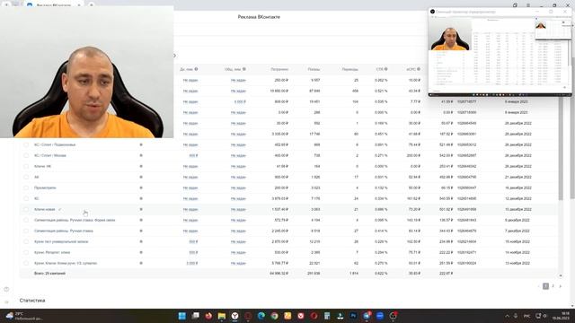The width and height of the screenshot is (575, 323).
Task: Switch the keyboard language indicator in the tray
Action: [527, 316]
